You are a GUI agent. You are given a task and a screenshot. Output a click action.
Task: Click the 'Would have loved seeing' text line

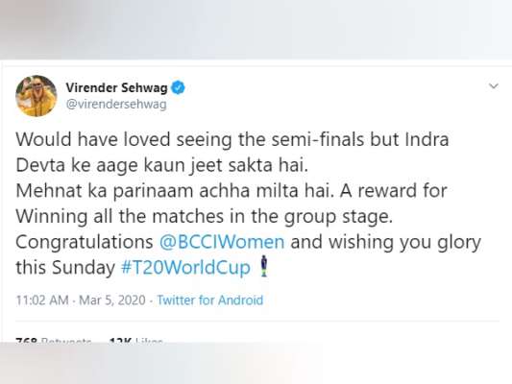coord(232,139)
